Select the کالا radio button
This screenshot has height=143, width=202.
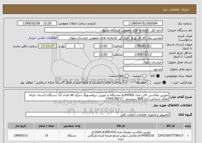(158, 76)
